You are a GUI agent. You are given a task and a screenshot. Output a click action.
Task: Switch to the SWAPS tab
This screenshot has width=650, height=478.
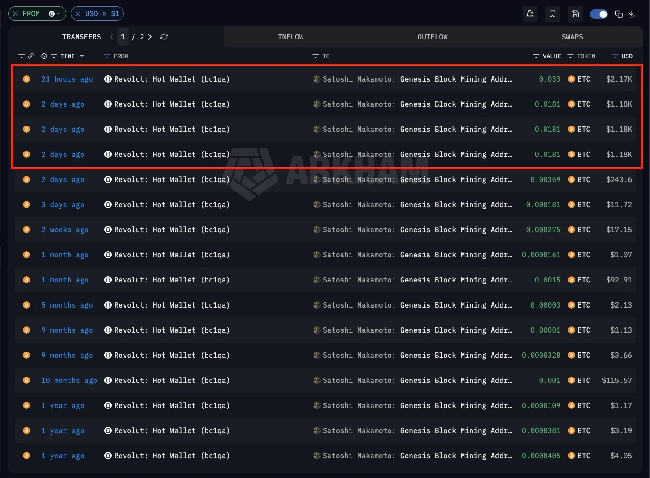(572, 37)
